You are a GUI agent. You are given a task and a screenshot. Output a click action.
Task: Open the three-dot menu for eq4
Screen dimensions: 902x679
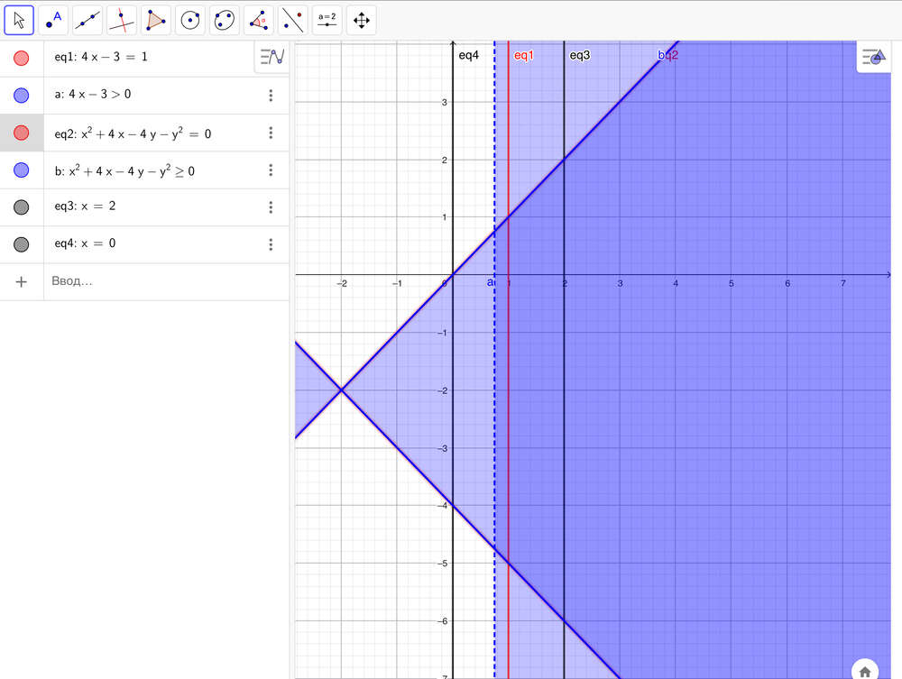(271, 244)
